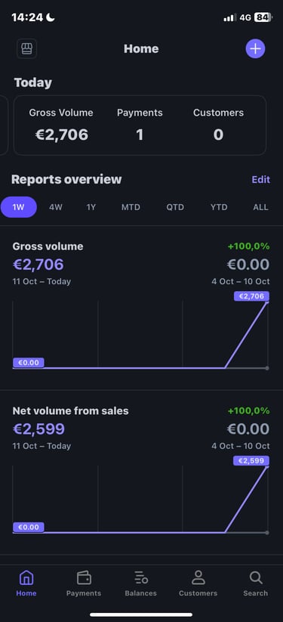283x622 pixels.
Task: Tap the purple plus create button
Action: pyautogui.click(x=255, y=49)
